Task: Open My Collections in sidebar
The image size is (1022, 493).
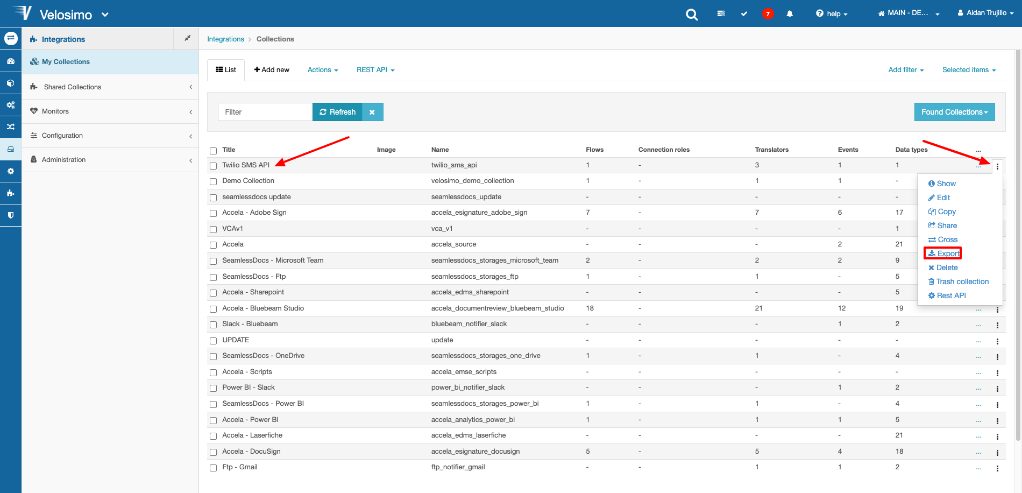Action: click(x=110, y=62)
